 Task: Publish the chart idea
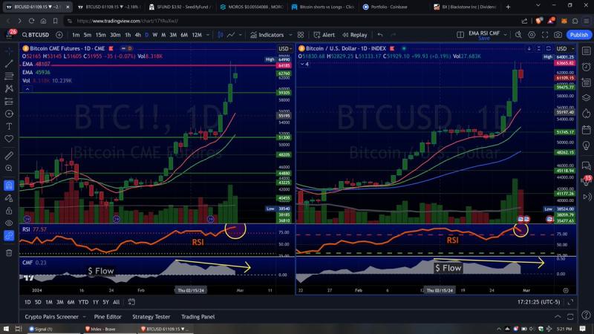pyautogui.click(x=579, y=35)
